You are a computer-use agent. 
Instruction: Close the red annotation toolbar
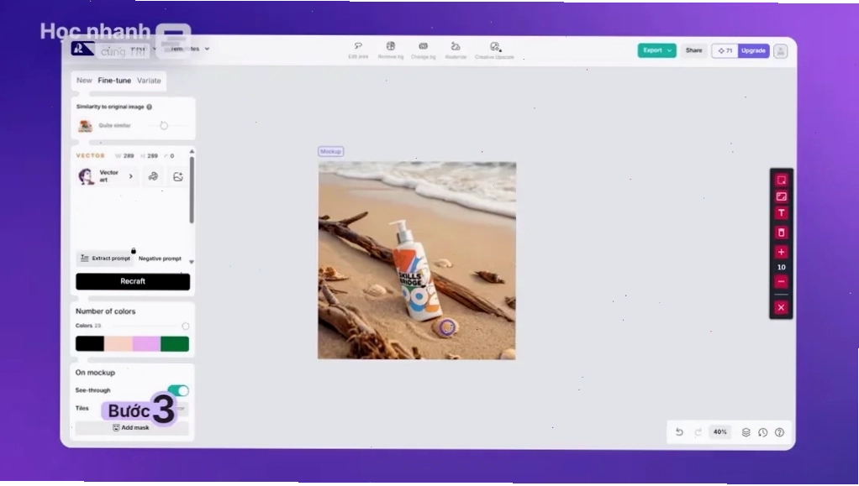click(781, 307)
